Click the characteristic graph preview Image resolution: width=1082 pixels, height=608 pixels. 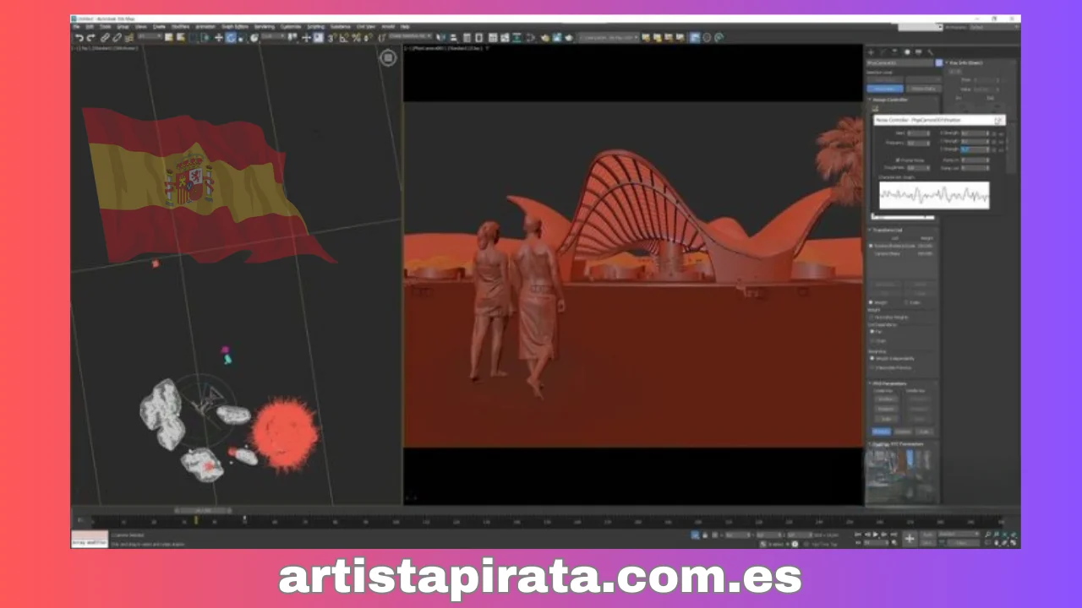coord(934,195)
